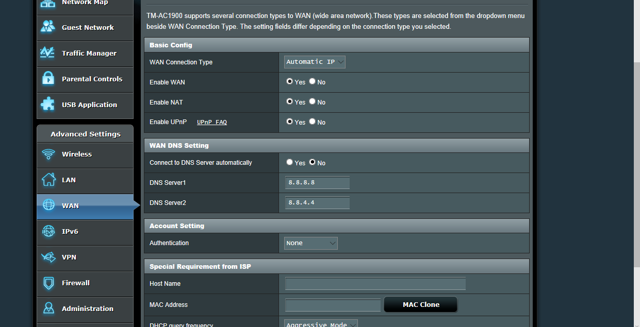Click the Guest Network people icon
The height and width of the screenshot is (327, 640).
[48, 27]
